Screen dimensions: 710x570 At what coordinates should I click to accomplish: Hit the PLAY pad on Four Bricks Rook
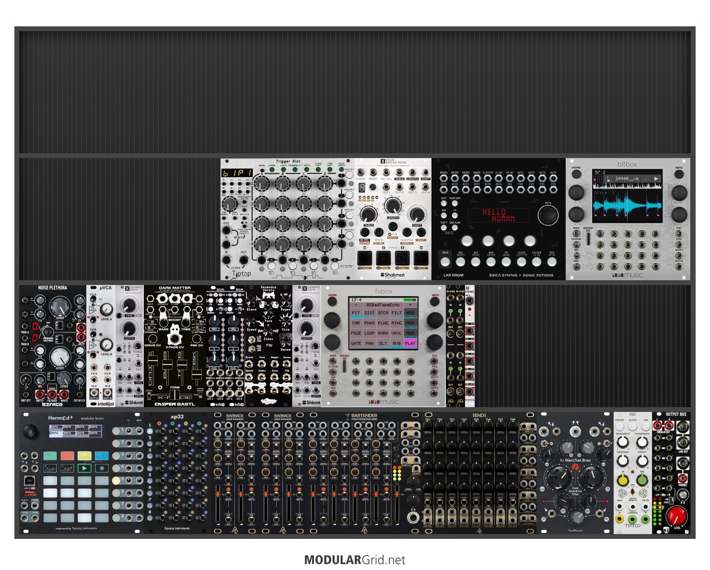point(366,258)
